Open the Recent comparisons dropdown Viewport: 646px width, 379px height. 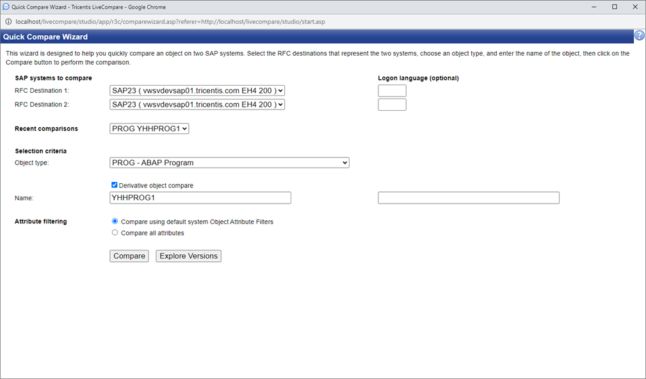coord(150,129)
